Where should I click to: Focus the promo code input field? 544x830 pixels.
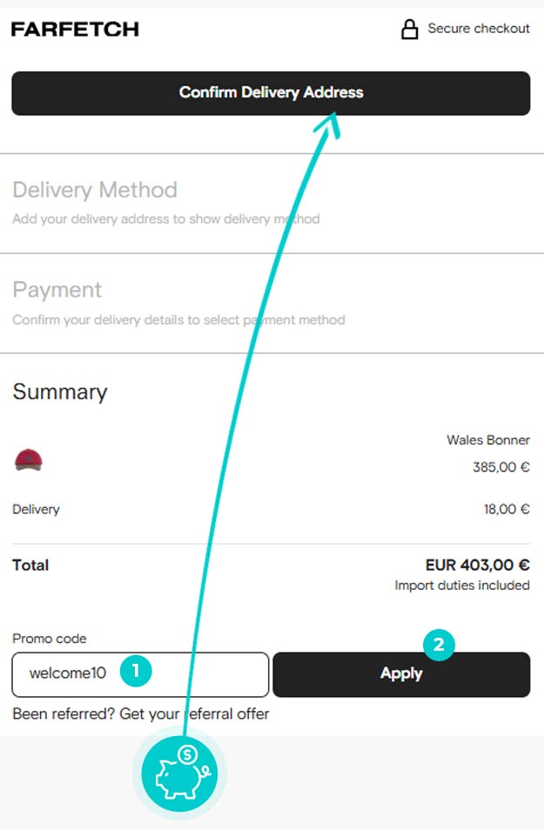pyautogui.click(x=140, y=674)
